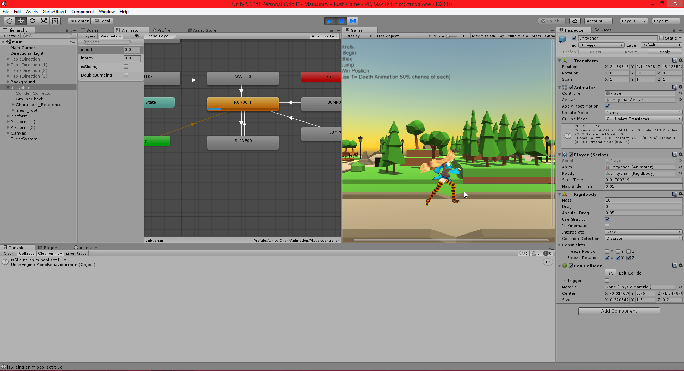Select the RUN00_F animator state node
684x371 pixels.
243,104
